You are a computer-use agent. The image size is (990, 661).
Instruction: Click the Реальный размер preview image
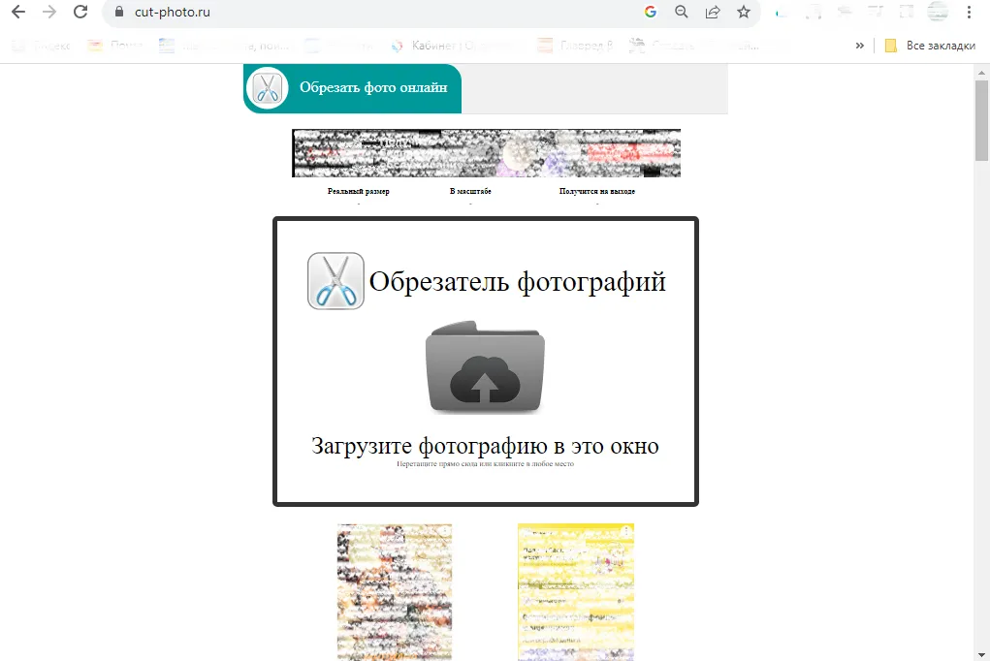coord(359,152)
